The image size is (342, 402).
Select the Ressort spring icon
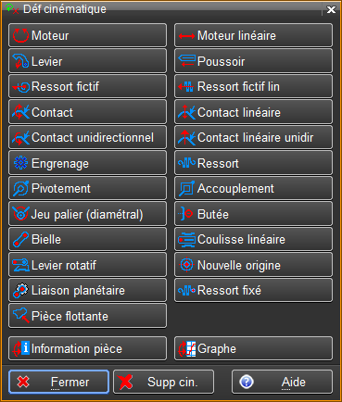[x=186, y=163]
